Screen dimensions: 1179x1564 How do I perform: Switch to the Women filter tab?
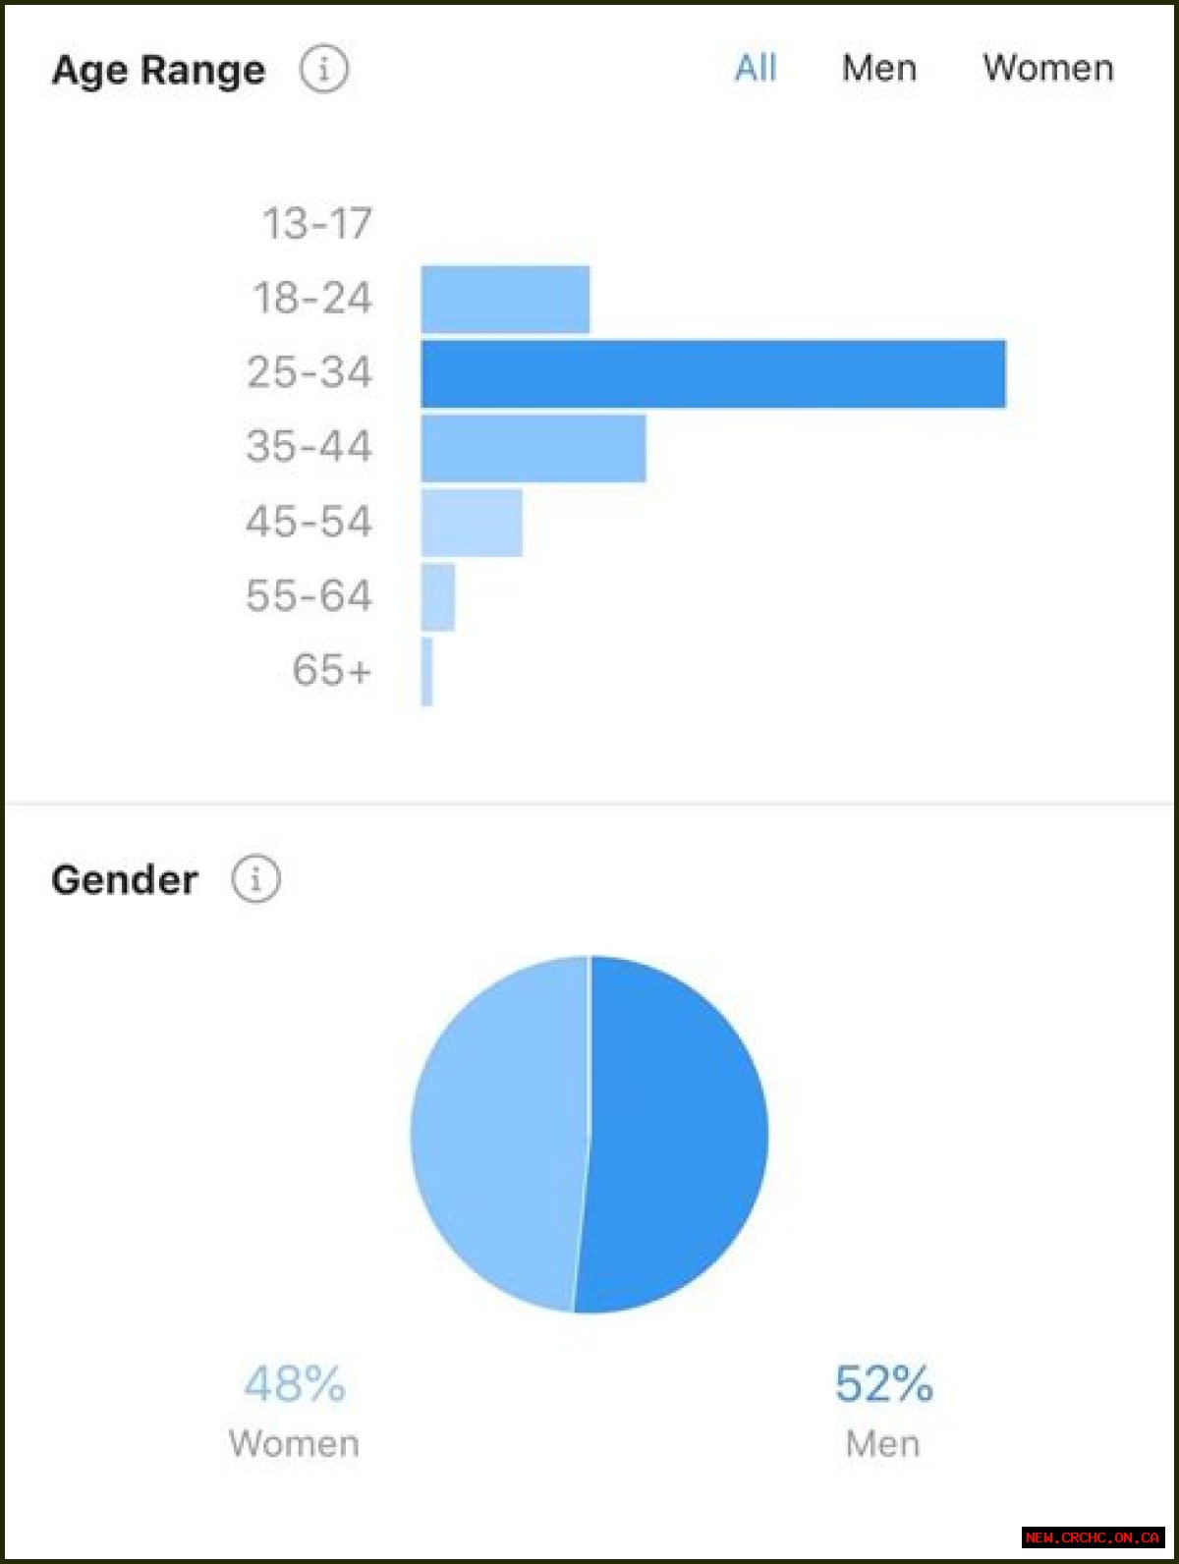tap(1048, 68)
